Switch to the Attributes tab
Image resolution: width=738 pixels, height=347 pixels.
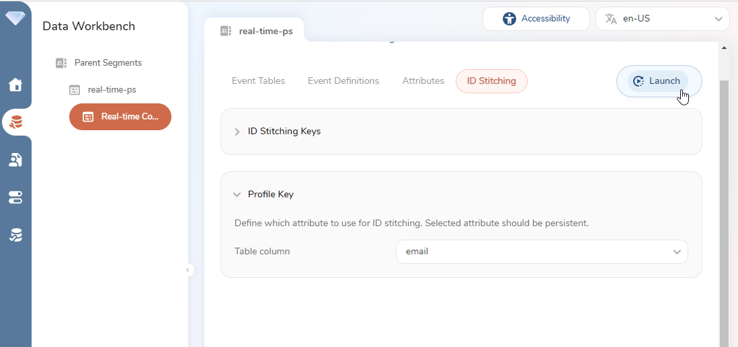(423, 81)
